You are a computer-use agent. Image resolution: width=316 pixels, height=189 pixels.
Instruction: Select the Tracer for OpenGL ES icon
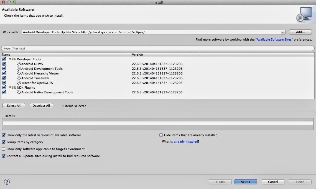[x=19, y=83]
